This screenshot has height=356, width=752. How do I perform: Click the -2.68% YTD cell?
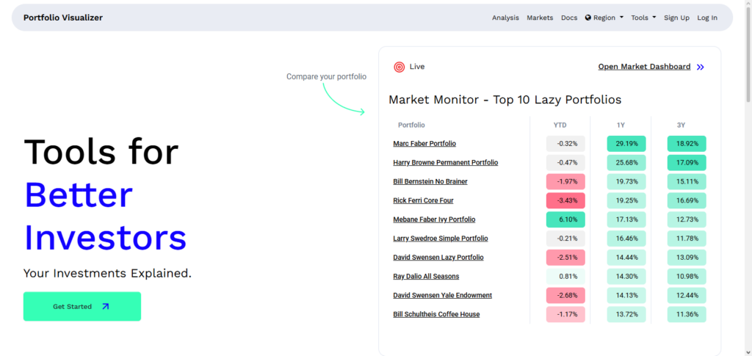[565, 295]
